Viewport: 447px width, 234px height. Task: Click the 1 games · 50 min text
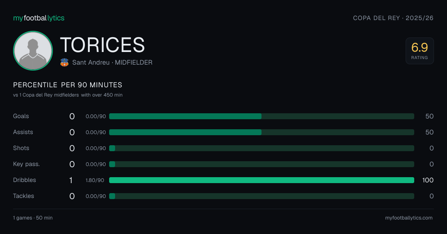click(x=33, y=218)
